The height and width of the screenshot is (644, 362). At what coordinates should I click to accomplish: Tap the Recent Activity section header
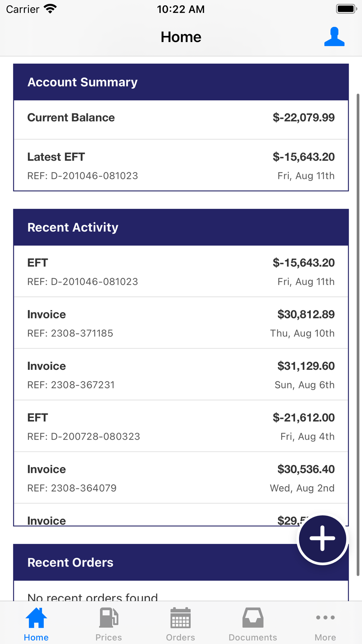tap(181, 227)
